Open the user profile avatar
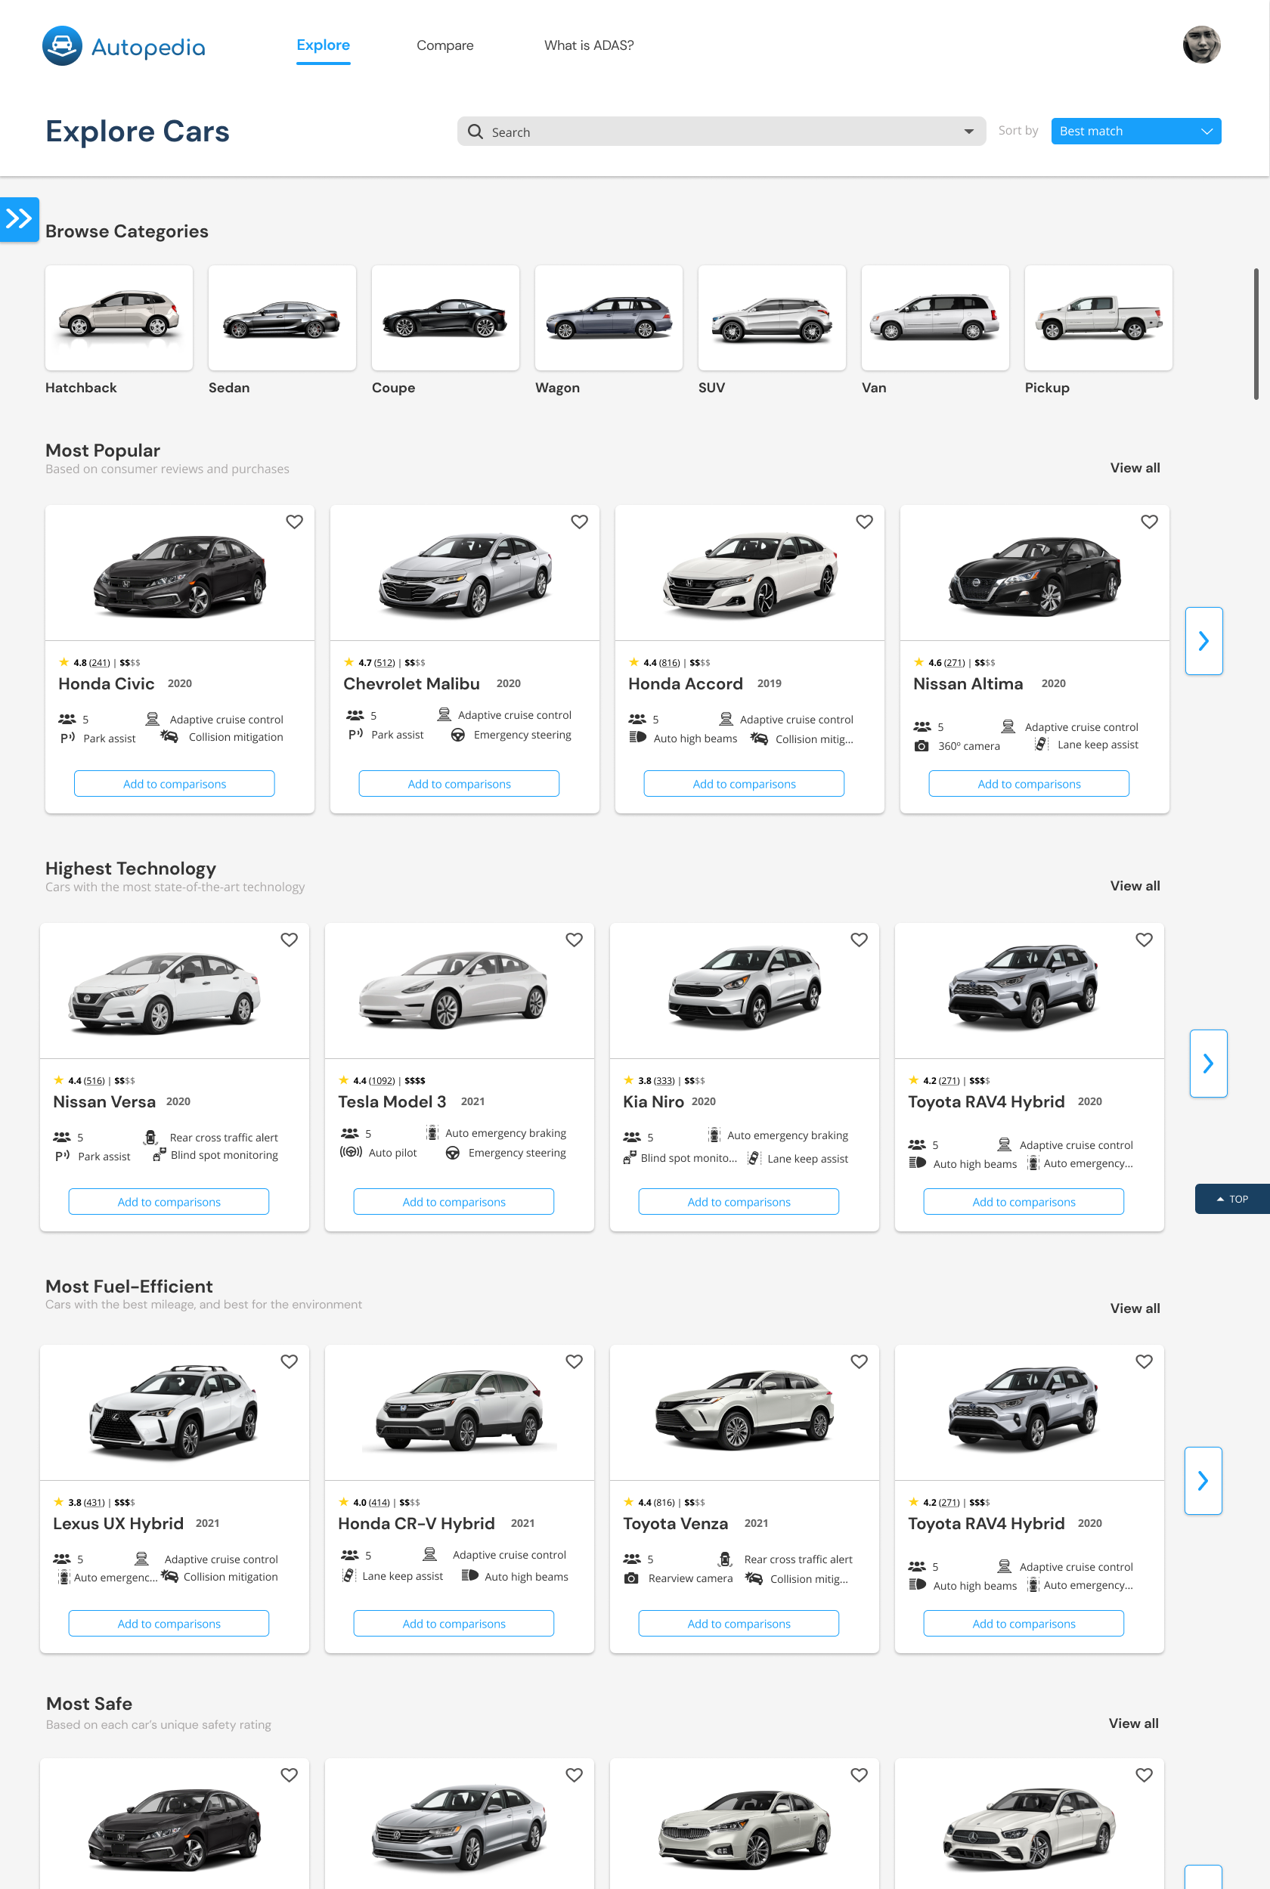 (1201, 45)
